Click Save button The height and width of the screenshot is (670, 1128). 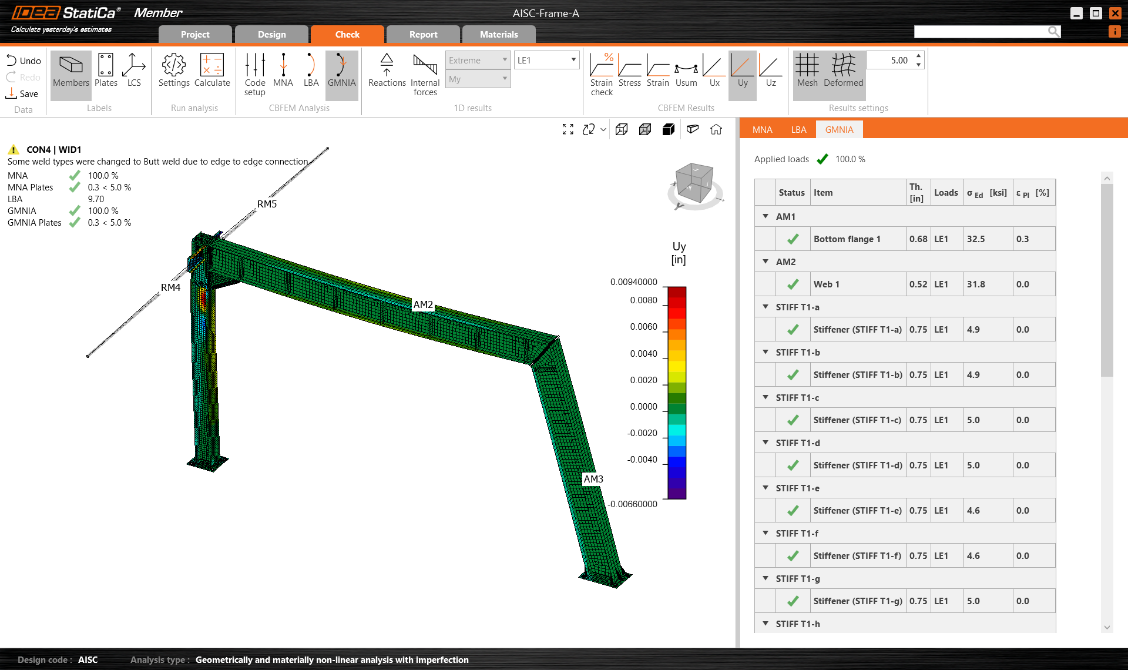(23, 93)
